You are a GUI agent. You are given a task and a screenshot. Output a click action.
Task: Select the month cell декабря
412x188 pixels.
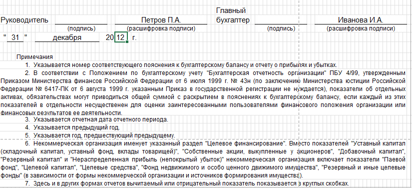(67, 37)
